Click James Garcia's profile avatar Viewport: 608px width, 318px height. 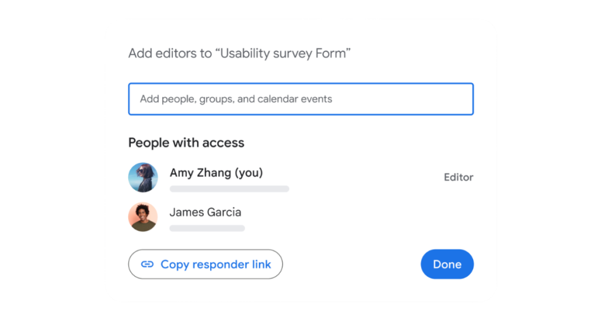pos(143,217)
